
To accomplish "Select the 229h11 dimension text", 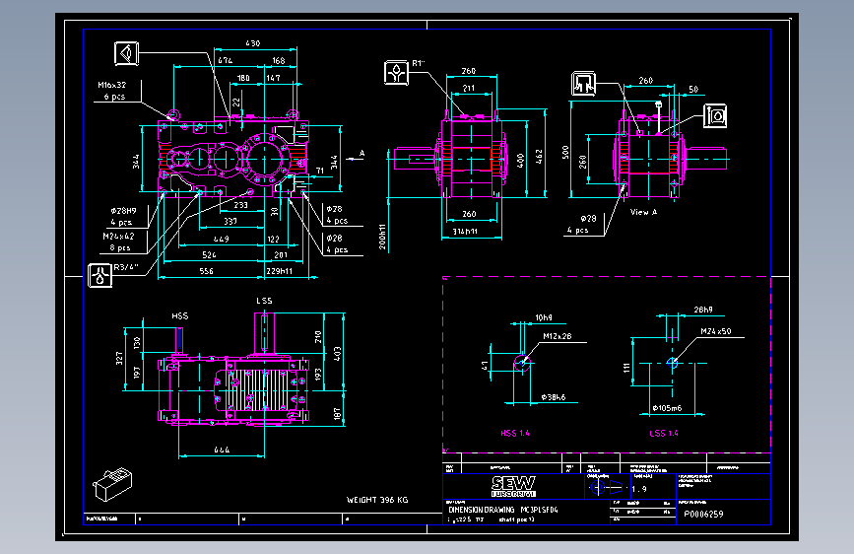I will pos(280,271).
